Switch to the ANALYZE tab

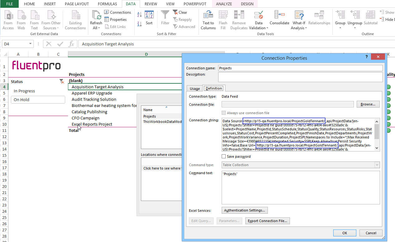coord(224,4)
